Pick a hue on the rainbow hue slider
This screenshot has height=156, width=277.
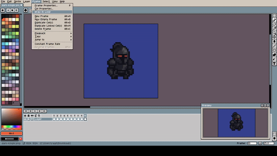tap(11, 127)
